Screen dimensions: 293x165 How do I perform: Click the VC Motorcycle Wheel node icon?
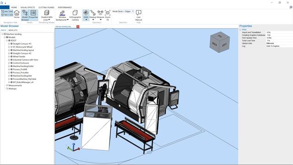(x=11, y=47)
